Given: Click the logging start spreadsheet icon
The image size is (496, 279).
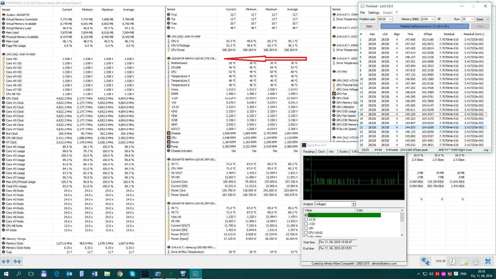Looking at the screenshot, I should (x=464, y=261).
